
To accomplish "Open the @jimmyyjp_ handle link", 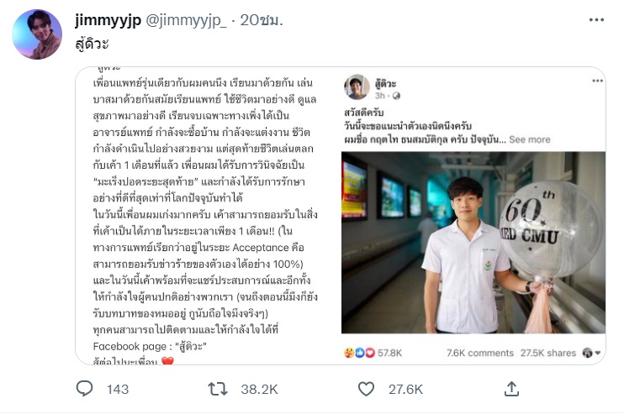I will coord(187,19).
